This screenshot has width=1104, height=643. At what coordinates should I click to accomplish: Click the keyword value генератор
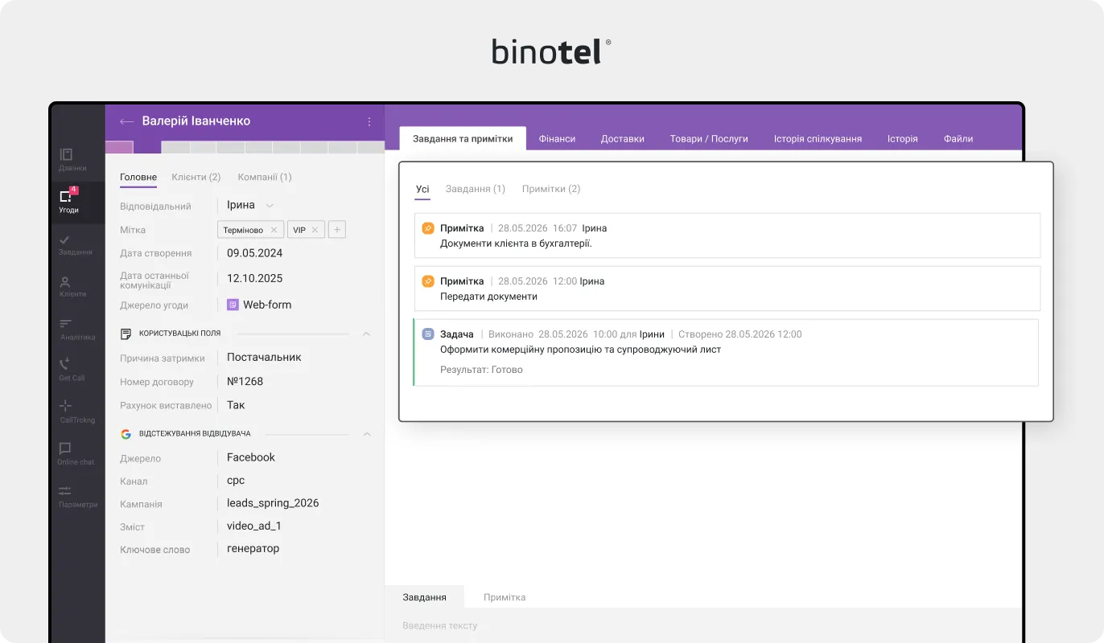253,548
